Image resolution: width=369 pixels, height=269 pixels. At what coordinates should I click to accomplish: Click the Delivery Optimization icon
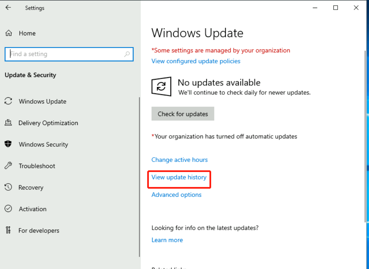pyautogui.click(x=8, y=123)
